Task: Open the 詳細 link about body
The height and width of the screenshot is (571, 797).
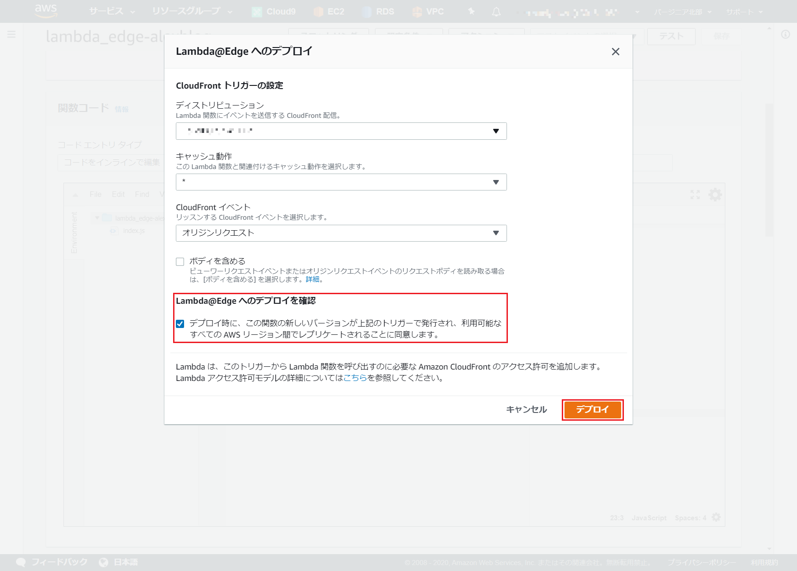Action: [312, 280]
